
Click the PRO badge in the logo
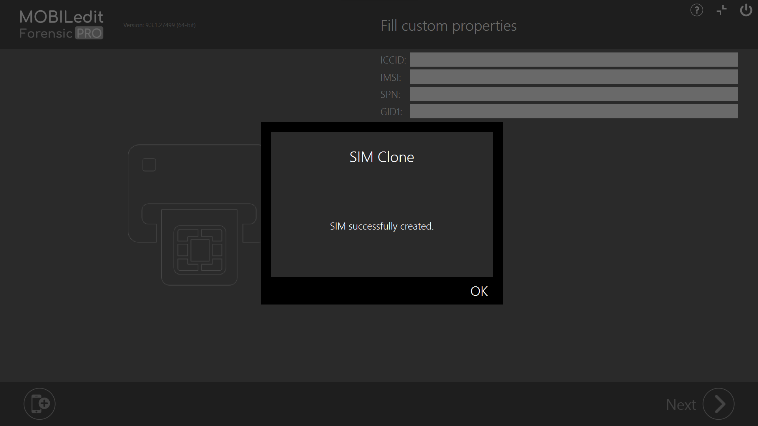[x=90, y=34]
